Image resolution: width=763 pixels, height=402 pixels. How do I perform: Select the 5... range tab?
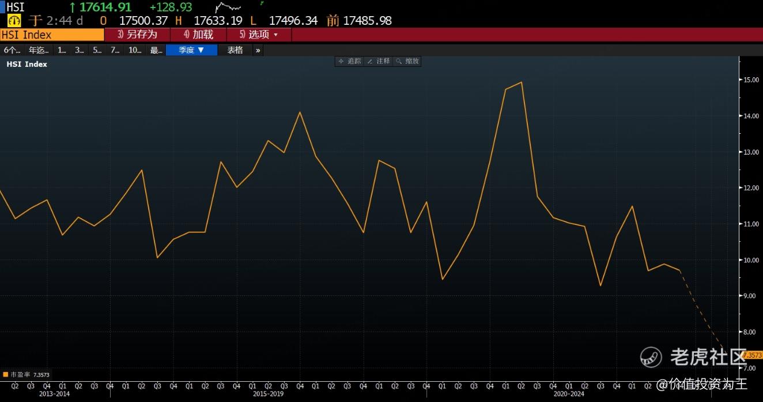pos(97,50)
